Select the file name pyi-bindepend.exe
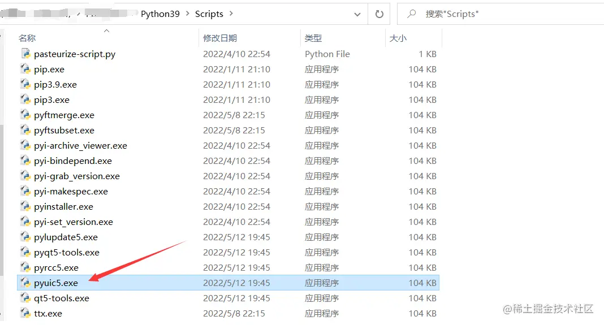The image size is (604, 325). click(x=73, y=161)
